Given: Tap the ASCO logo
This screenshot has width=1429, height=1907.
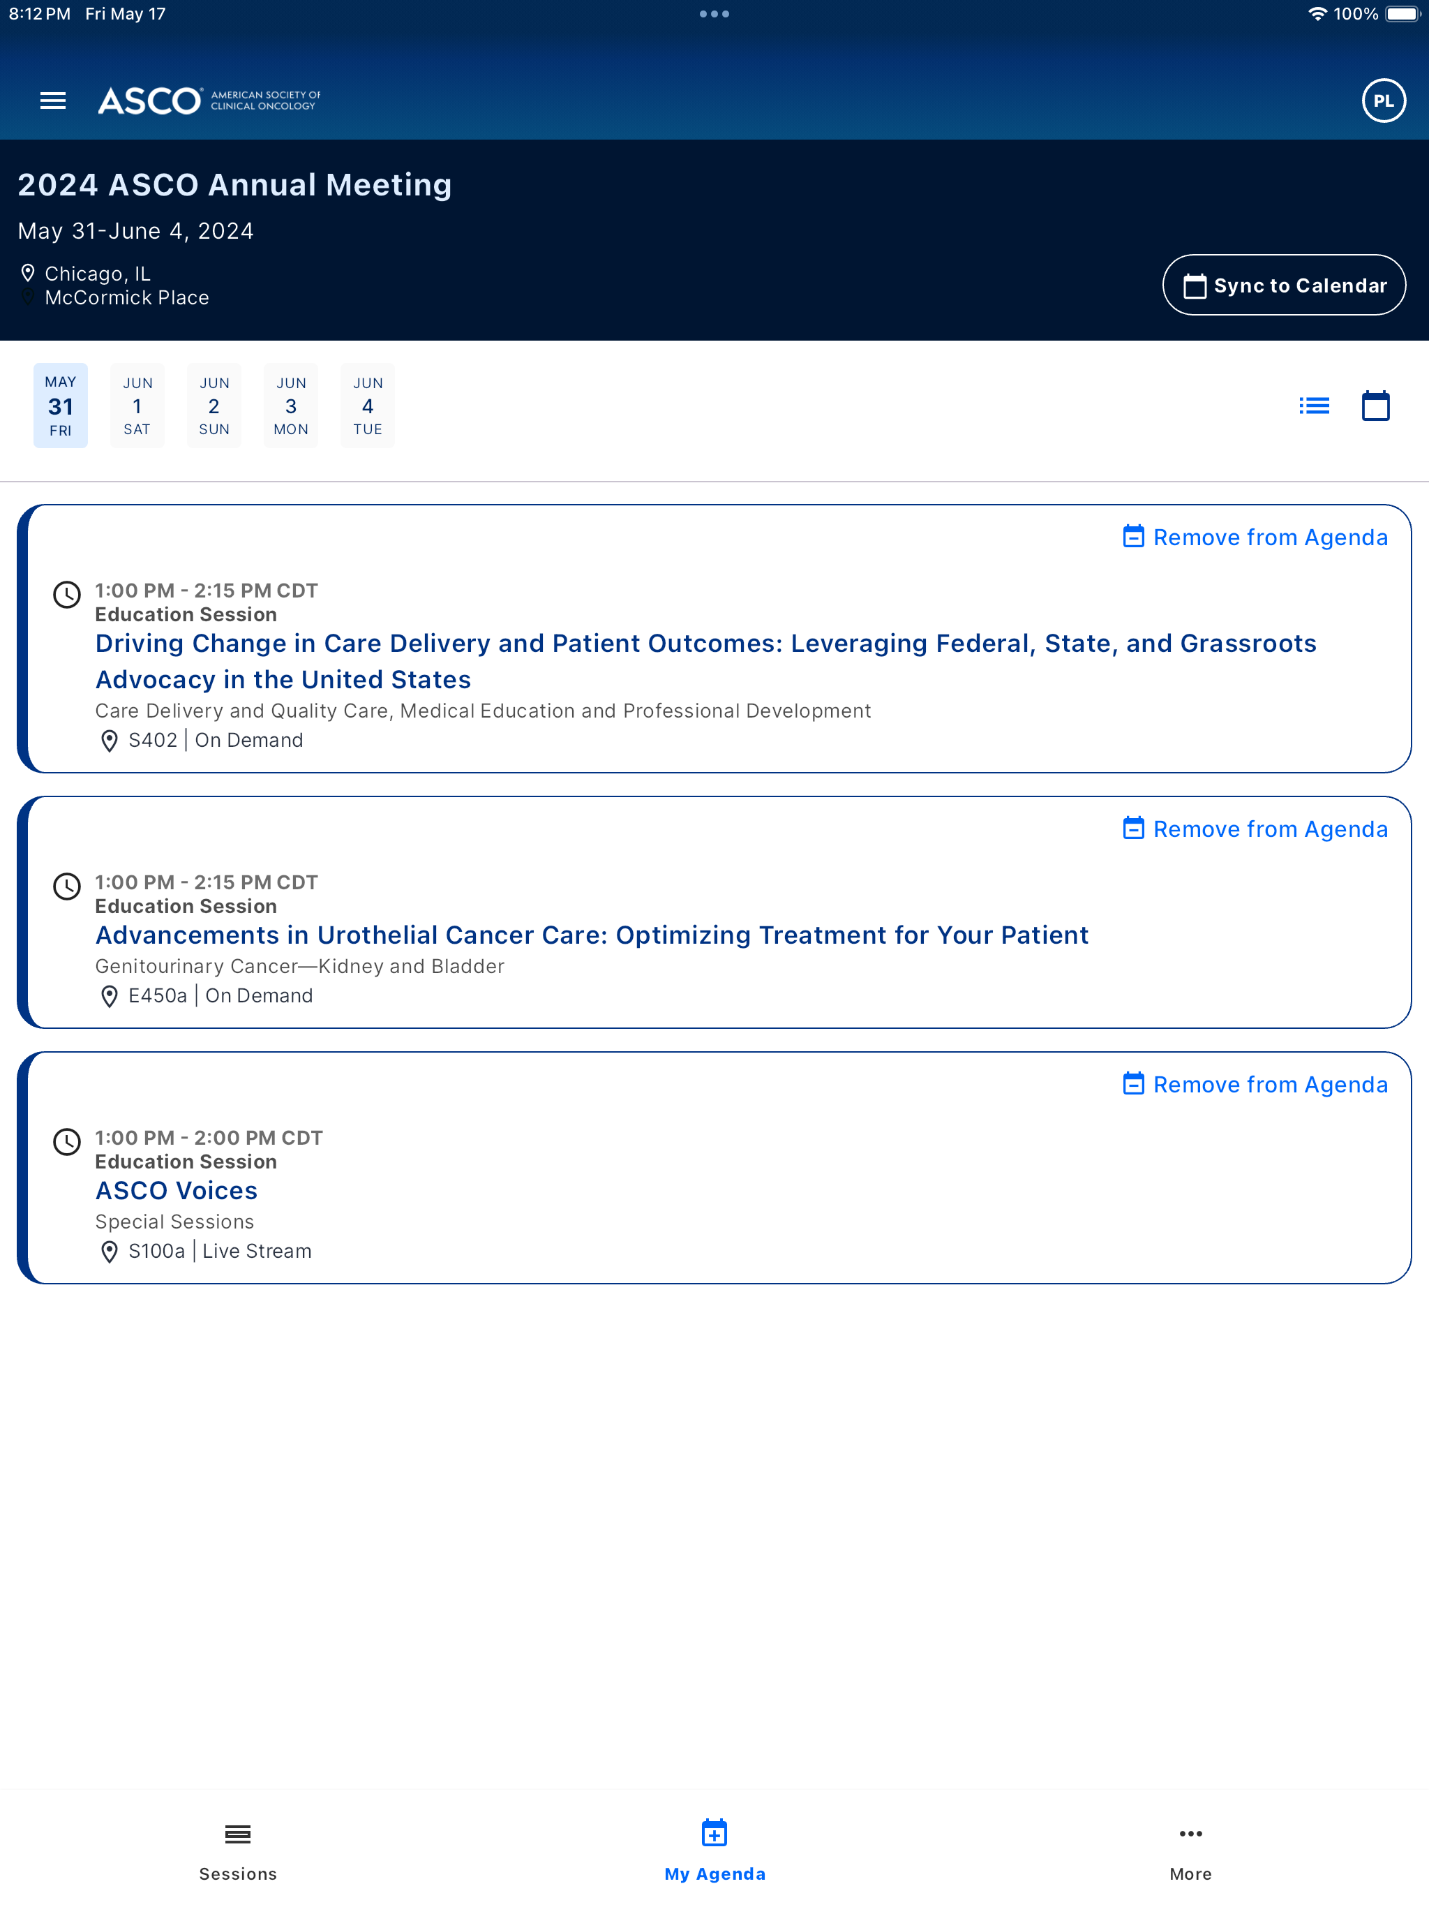Looking at the screenshot, I should [209, 101].
